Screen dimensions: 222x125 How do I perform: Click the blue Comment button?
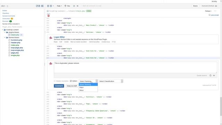[x=59, y=86]
